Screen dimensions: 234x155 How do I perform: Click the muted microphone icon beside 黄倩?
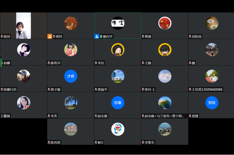point(143,37)
